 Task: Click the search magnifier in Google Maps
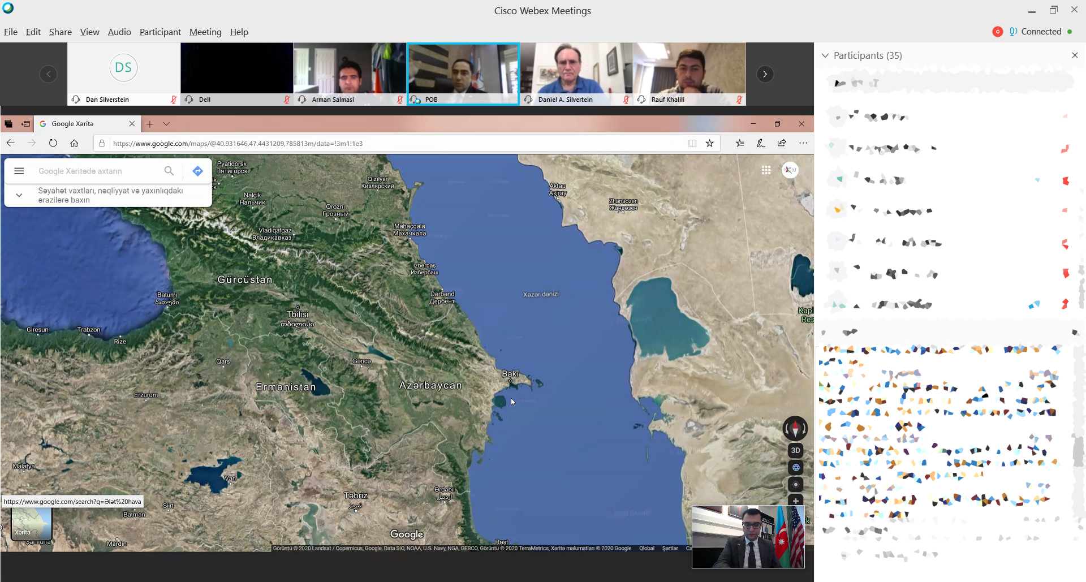click(x=169, y=171)
